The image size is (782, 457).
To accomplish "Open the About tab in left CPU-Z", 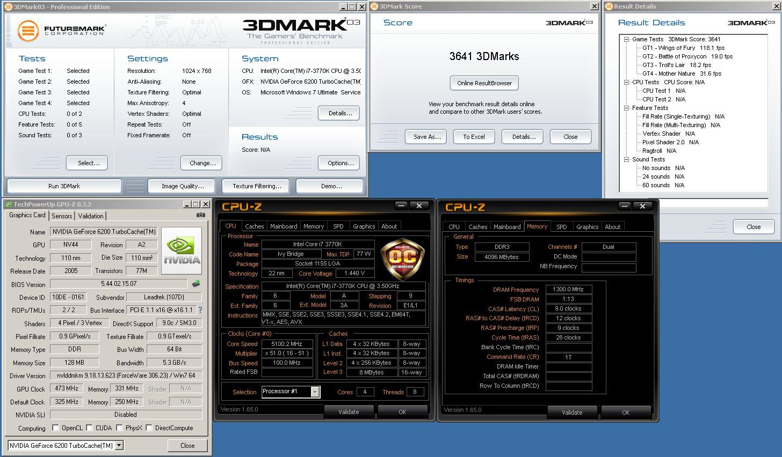I will point(389,226).
